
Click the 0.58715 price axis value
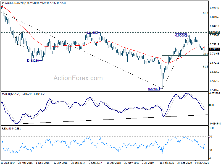point(215,81)
